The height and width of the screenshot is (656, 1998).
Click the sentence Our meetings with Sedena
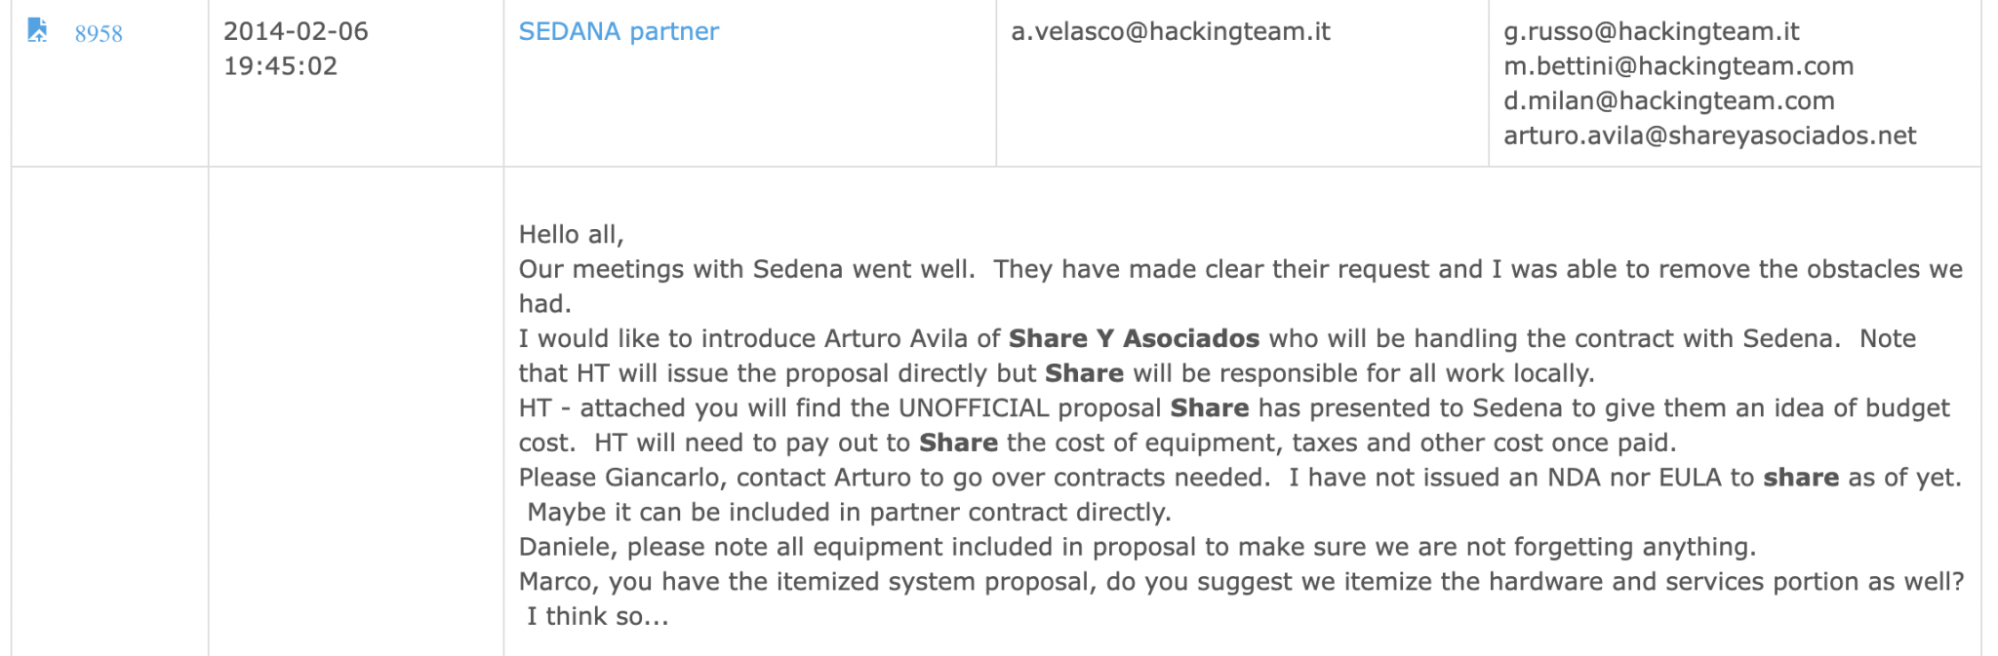coord(746,269)
